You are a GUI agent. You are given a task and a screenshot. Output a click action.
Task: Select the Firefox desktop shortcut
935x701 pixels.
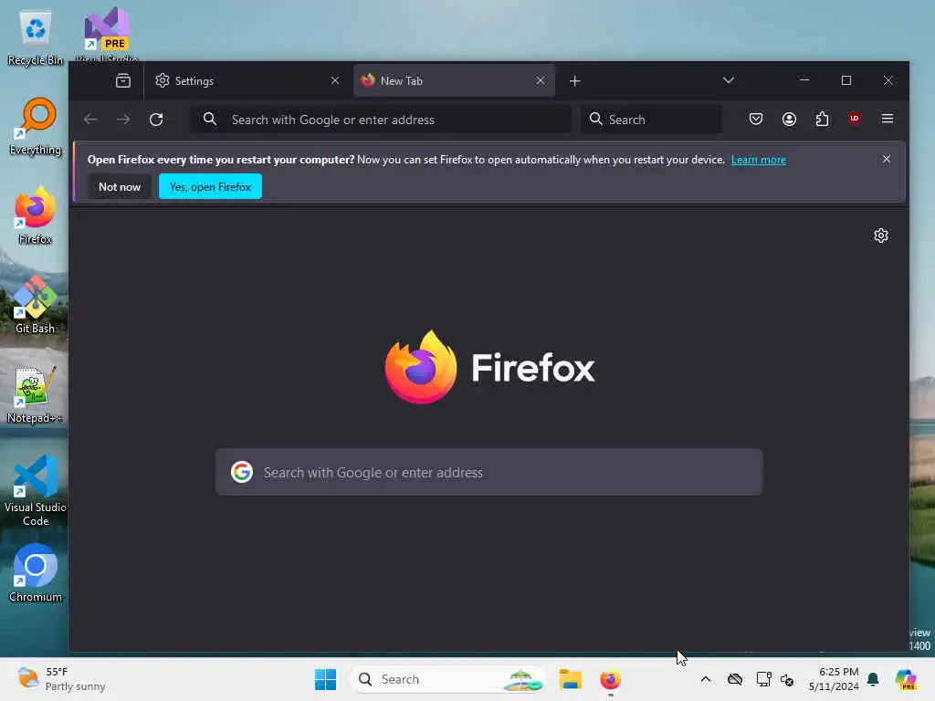pyautogui.click(x=36, y=215)
